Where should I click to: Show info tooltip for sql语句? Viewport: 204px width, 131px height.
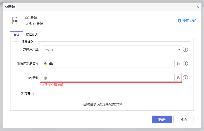[186, 78]
